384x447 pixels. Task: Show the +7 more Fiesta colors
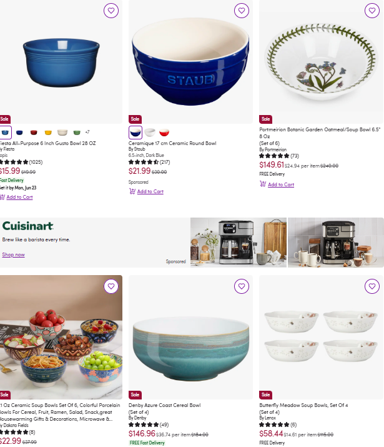tap(87, 132)
